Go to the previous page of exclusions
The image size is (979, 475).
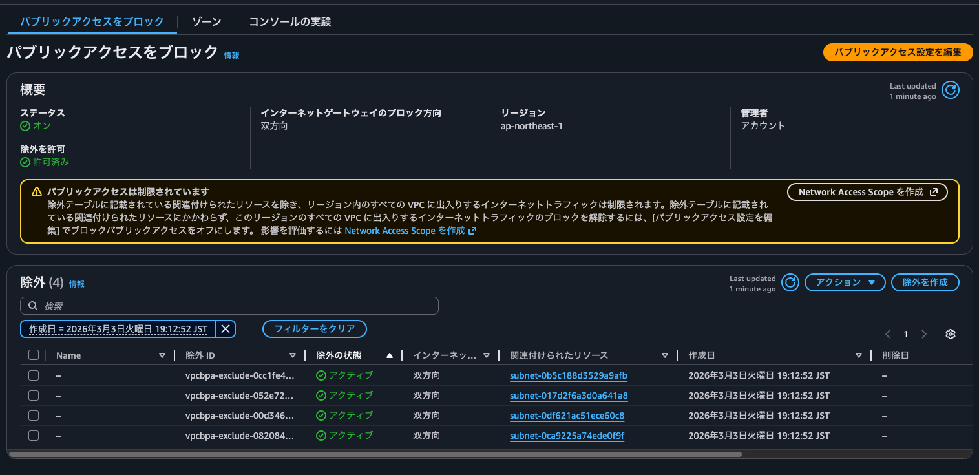(888, 334)
